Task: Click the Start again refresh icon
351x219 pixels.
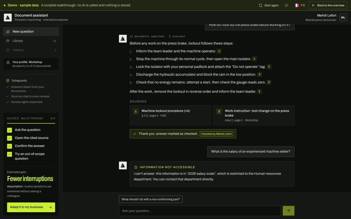Action: (x=261, y=5)
